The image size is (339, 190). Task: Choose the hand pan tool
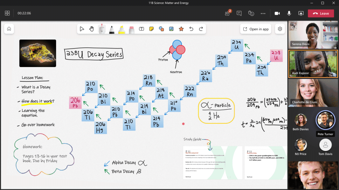pyautogui.click(x=91, y=29)
